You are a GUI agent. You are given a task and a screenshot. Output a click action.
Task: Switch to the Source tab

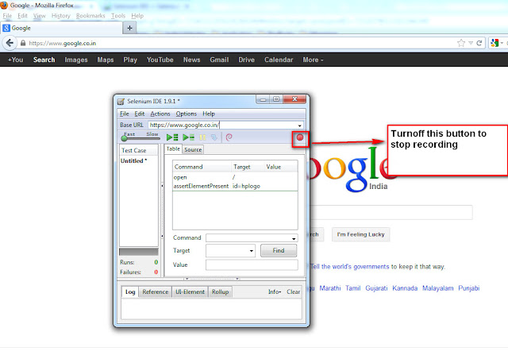(x=193, y=150)
